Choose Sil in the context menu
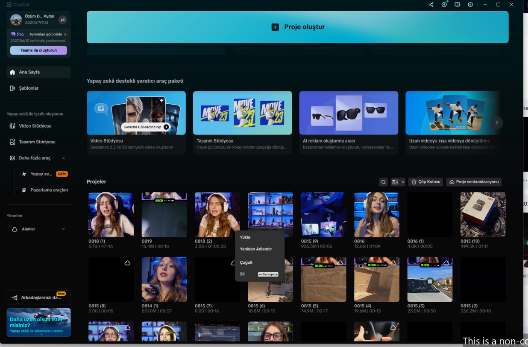Image resolution: width=528 pixels, height=347 pixels. point(260,274)
